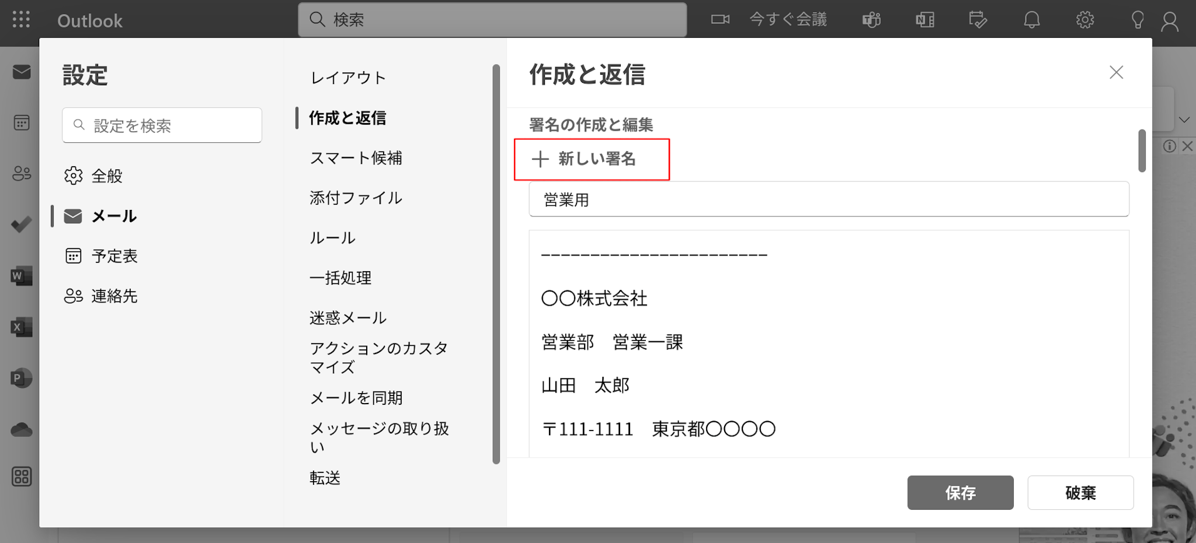This screenshot has height=543, width=1196.
Task: Click the 破棄 button
Action: 1080,493
